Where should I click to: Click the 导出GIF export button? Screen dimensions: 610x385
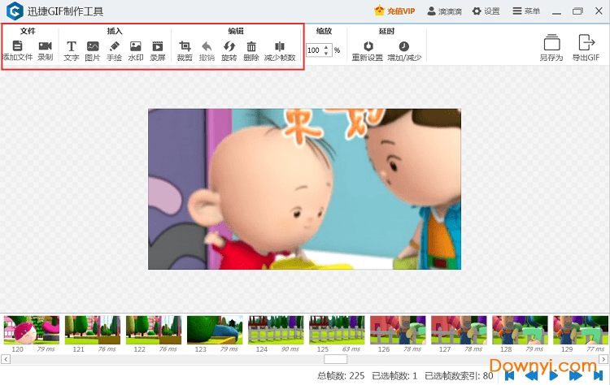point(585,47)
